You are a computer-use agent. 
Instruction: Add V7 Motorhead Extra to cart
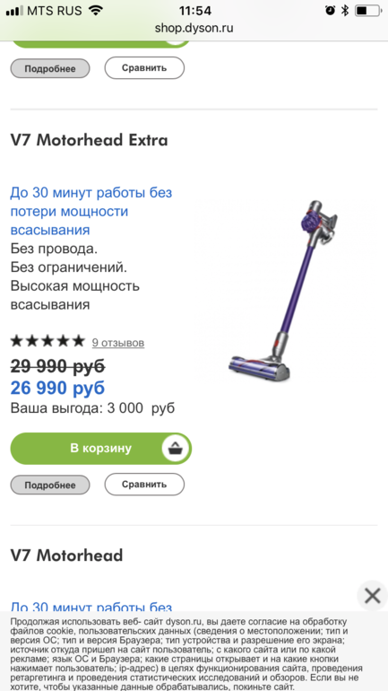100,448
